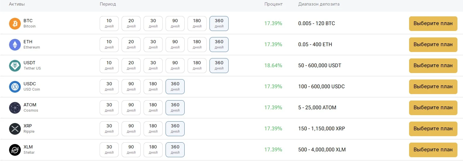The image size is (463, 161).
Task: Select the 20-day period for ETH
Action: pyautogui.click(x=131, y=44)
